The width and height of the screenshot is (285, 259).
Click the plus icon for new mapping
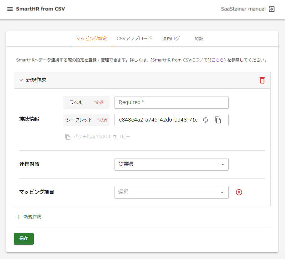click(18, 217)
